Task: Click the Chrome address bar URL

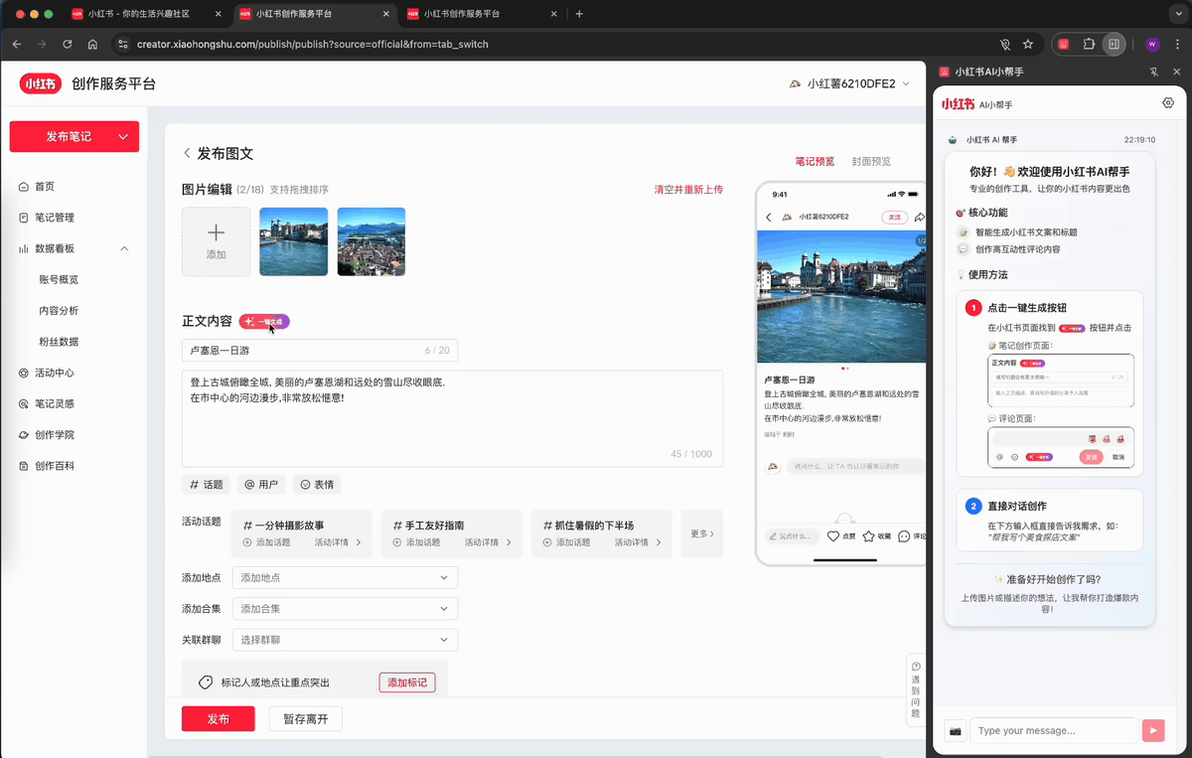Action: (312, 44)
